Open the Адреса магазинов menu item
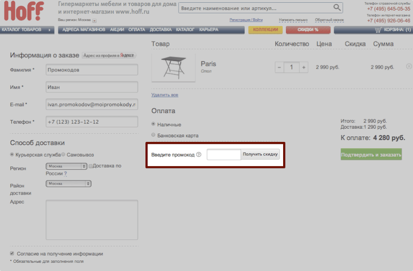Image resolution: width=413 pixels, height=271 pixels. (x=84, y=30)
